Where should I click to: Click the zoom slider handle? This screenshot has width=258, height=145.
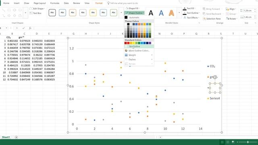pos(248,142)
